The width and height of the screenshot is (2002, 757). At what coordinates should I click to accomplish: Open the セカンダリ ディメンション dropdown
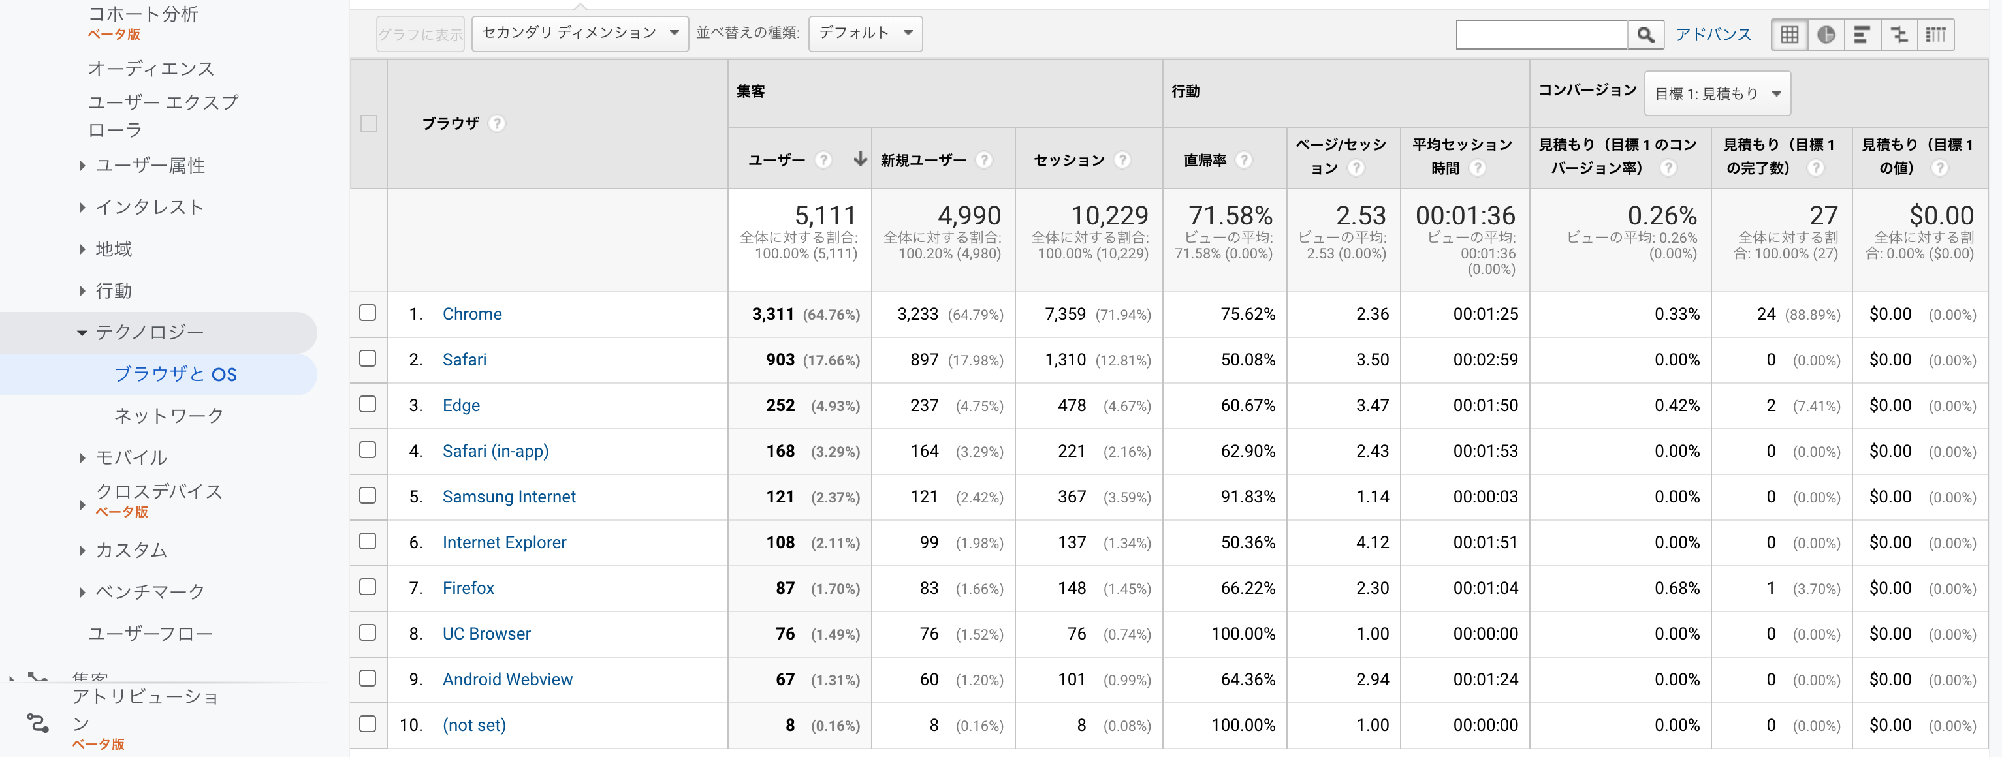point(580,33)
